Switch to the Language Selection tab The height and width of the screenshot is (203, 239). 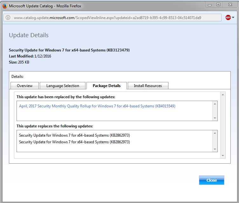click(63, 86)
